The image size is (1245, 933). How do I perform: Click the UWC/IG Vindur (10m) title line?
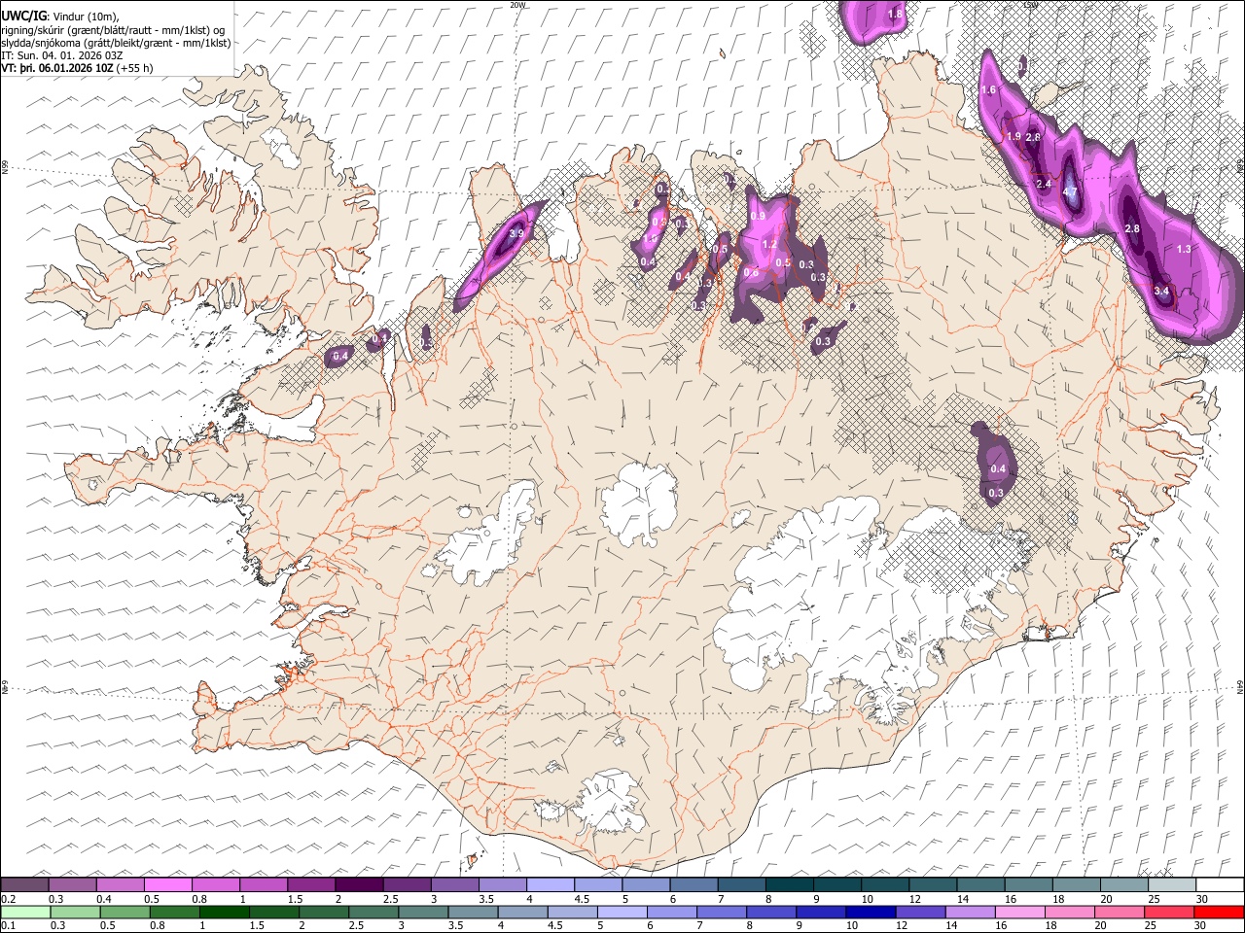(x=60, y=16)
